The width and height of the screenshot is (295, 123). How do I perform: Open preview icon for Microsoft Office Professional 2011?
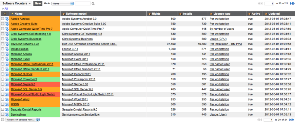point(7,64)
